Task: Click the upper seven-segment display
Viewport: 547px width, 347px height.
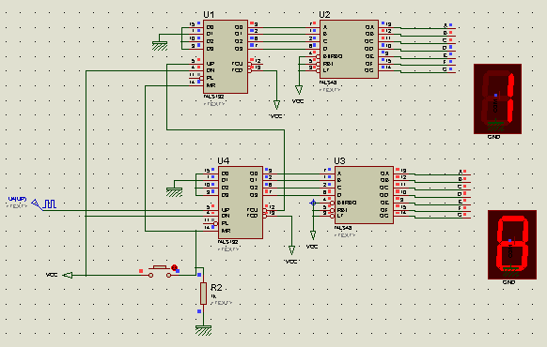Action: coord(497,98)
